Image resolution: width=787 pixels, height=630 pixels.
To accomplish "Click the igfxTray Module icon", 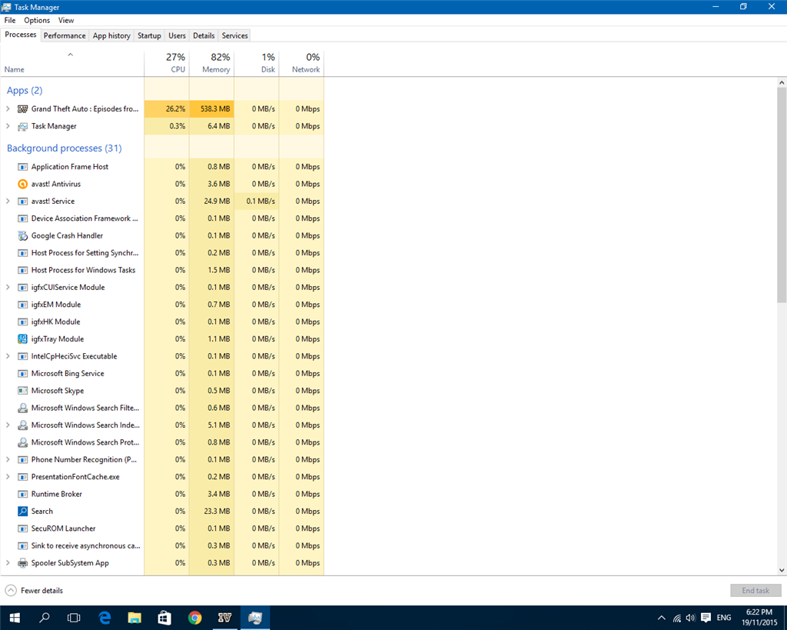I will tap(23, 339).
